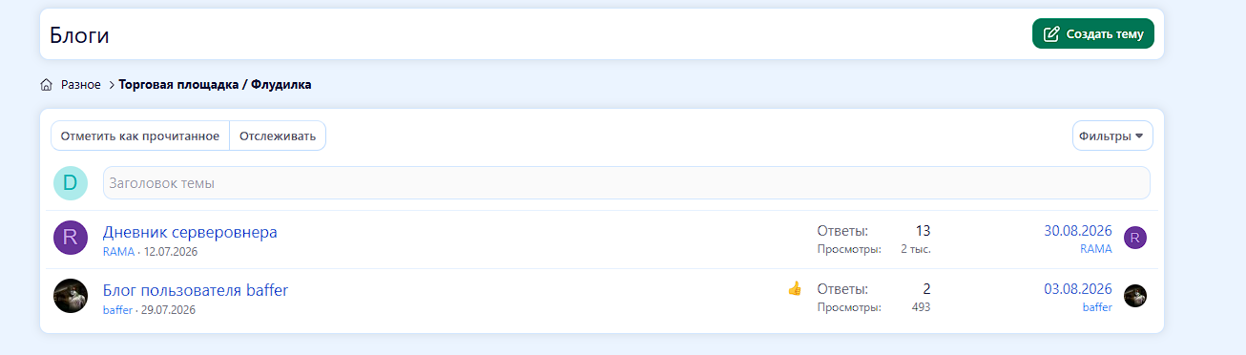Click the pencil icon on Создать тему
Viewport: 1246px width, 355px height.
point(1051,34)
